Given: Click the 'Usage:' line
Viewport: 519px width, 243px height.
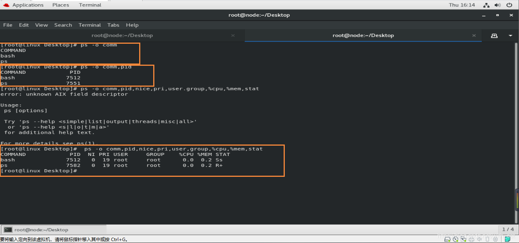Looking at the screenshot, I should (11, 105).
